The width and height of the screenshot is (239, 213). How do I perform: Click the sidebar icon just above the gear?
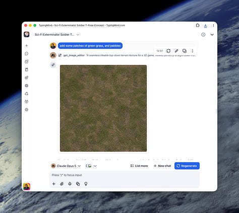click(27, 102)
